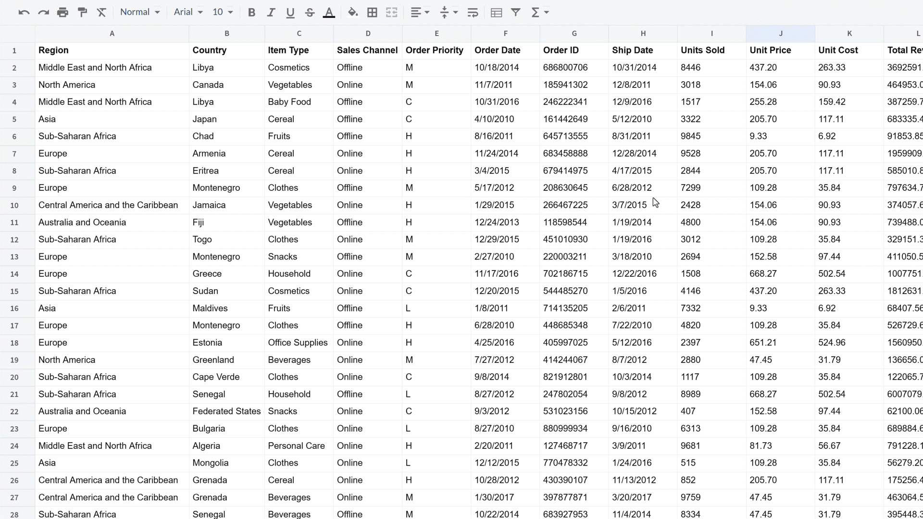Click the Item Type header cell
This screenshot has width=923, height=519.
coord(299,50)
